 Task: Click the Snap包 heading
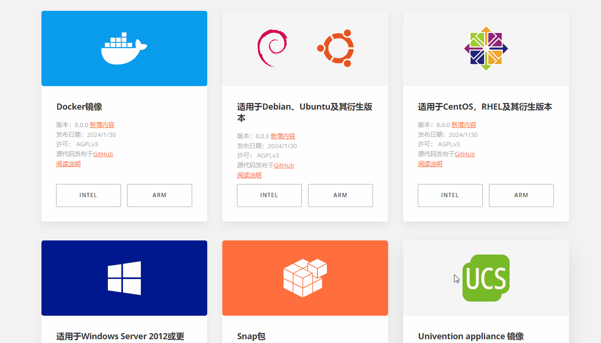pyautogui.click(x=252, y=336)
